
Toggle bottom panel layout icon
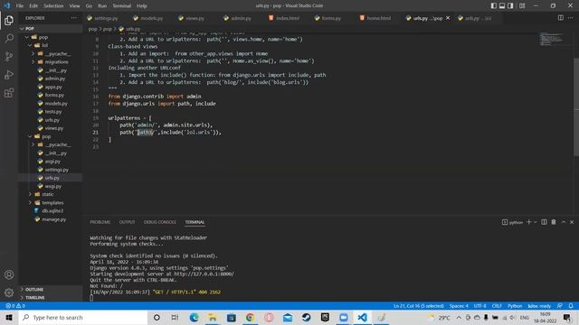(502, 5)
